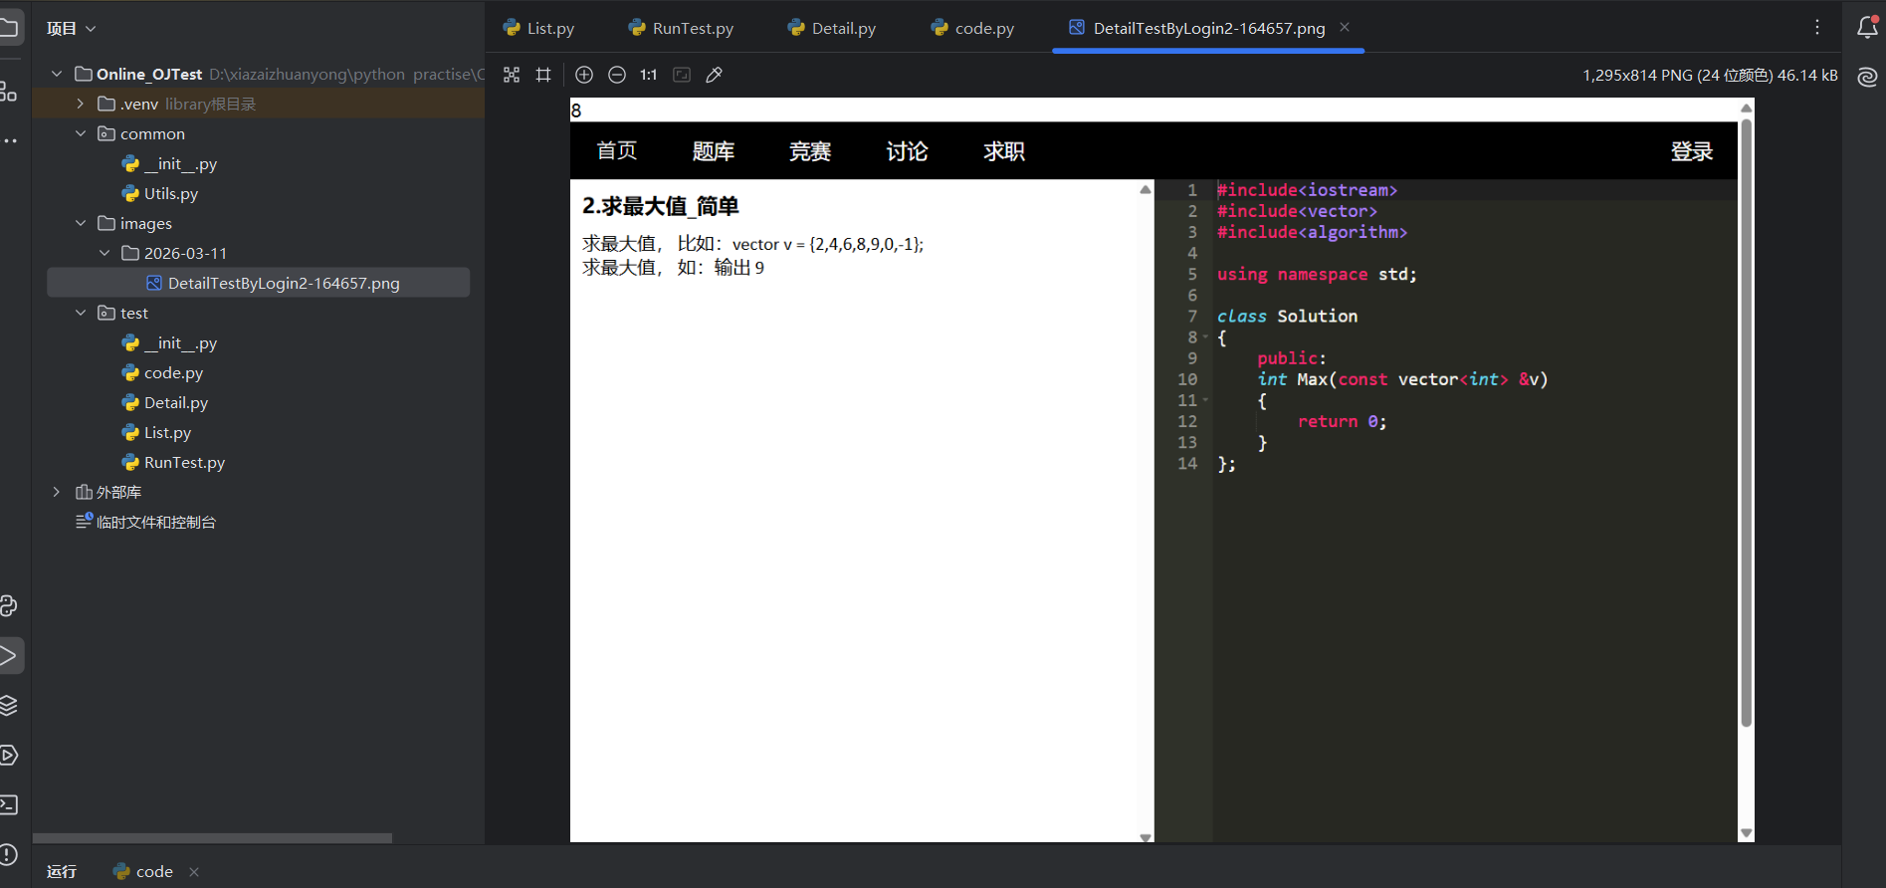
Task: Open the Problems tool window
Action: point(9,854)
